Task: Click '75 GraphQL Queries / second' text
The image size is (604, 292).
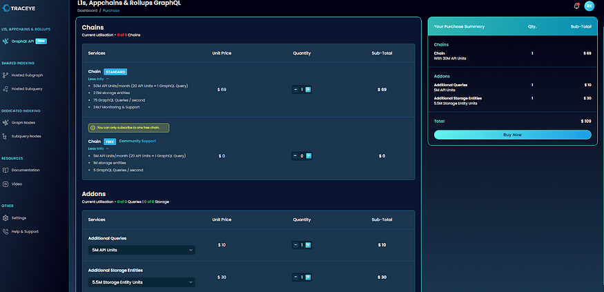Action: pos(119,100)
